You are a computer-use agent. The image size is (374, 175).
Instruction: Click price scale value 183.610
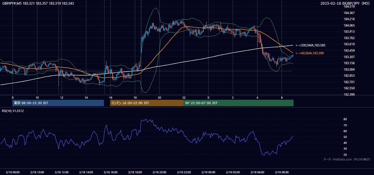tap(349, 44)
